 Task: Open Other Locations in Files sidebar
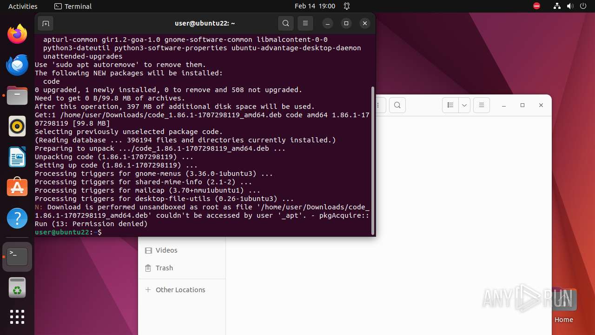(x=182, y=289)
